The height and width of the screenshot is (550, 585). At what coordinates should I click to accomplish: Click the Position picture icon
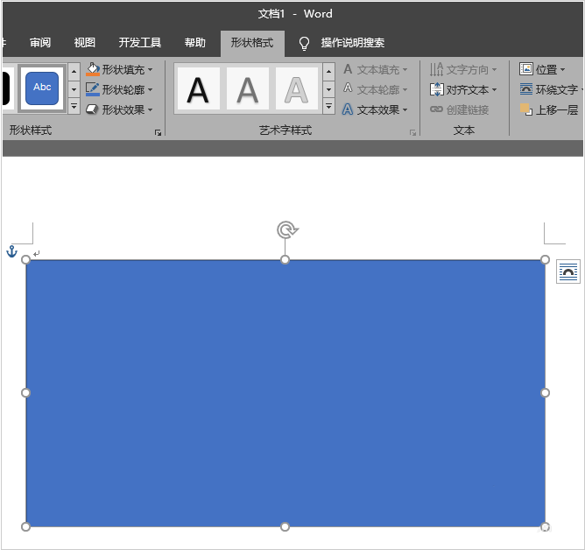tap(526, 68)
